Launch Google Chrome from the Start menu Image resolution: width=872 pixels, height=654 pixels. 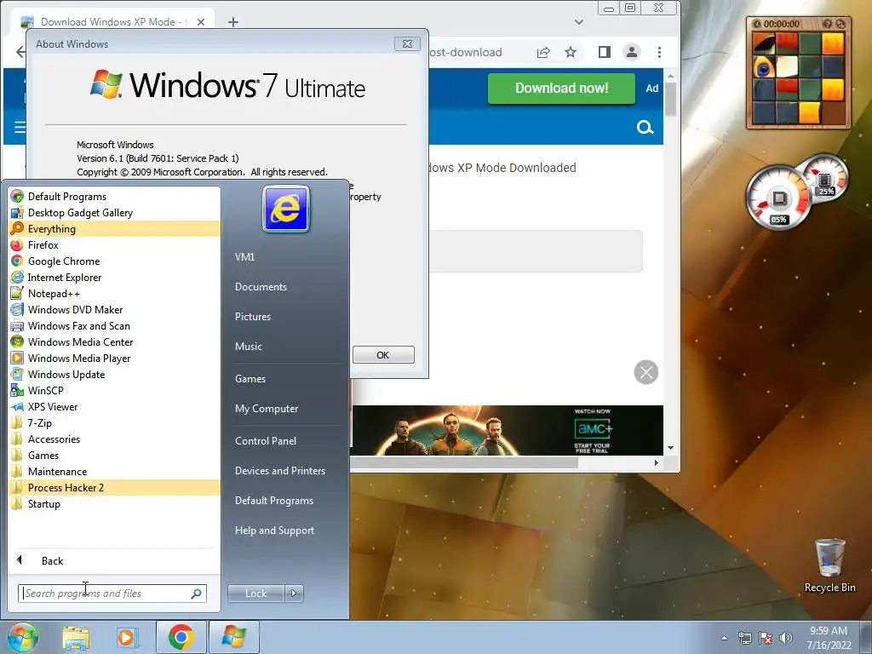click(115, 261)
